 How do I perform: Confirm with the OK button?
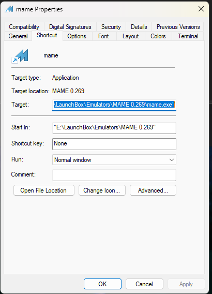[102, 284]
